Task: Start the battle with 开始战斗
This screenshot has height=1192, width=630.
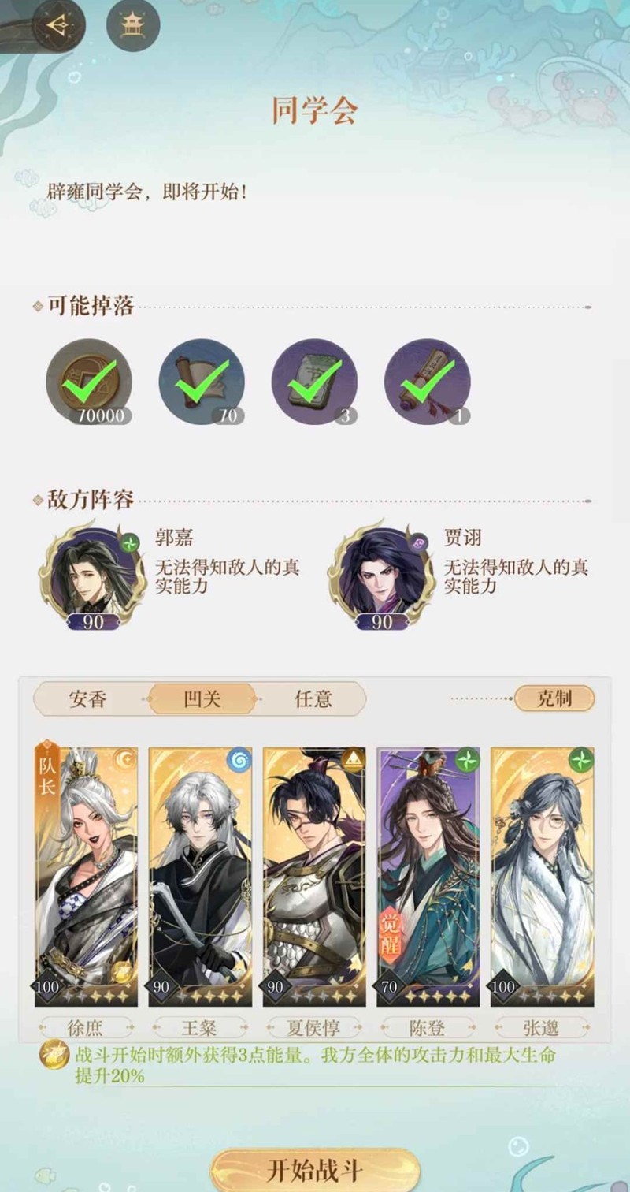Action: click(x=315, y=1169)
